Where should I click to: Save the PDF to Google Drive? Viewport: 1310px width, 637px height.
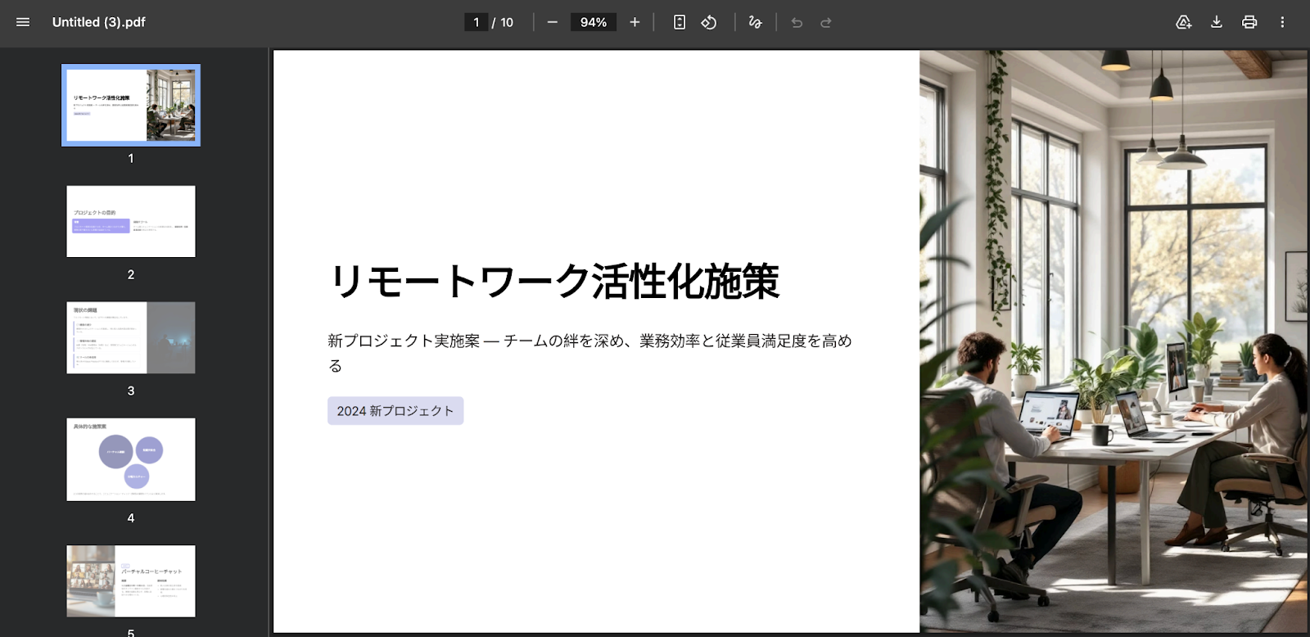pyautogui.click(x=1183, y=22)
